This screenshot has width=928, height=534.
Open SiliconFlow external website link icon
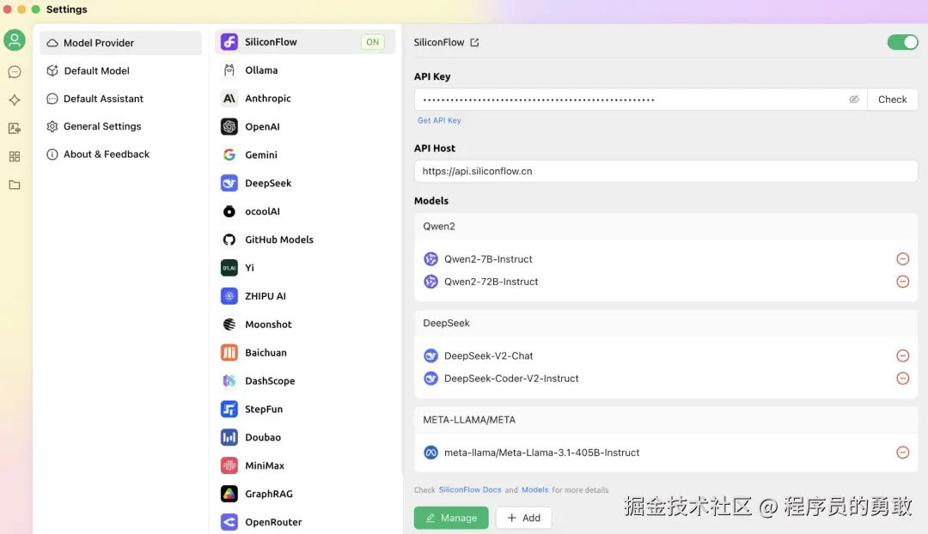tap(474, 43)
